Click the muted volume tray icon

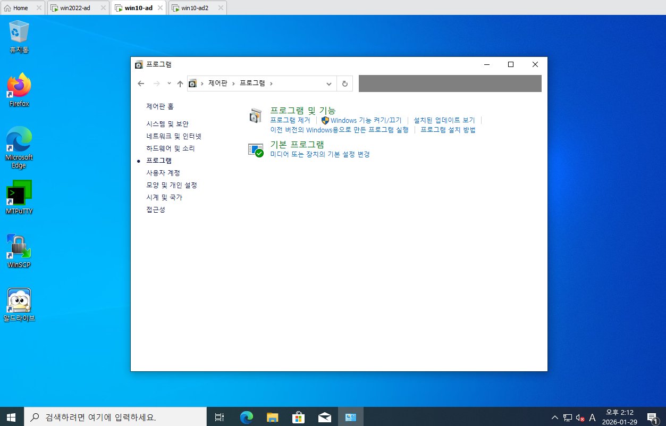[580, 417]
